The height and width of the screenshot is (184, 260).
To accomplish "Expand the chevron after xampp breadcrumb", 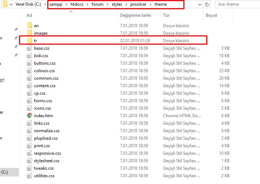I will pyautogui.click(x=66, y=5).
